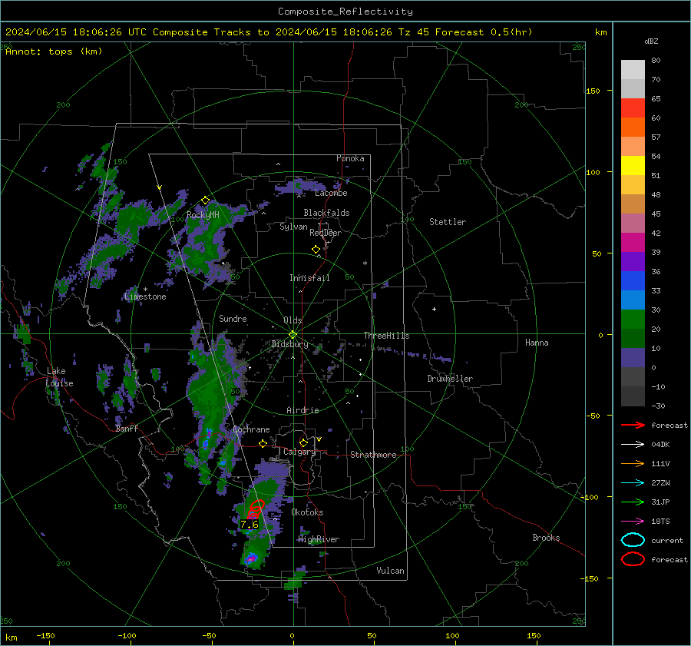Click the Banff town label
Screen dimensions: 691x646
127,429
